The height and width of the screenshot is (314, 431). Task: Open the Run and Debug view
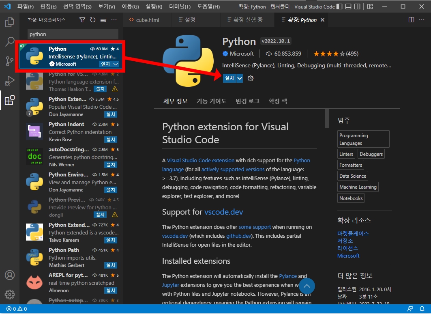point(10,81)
